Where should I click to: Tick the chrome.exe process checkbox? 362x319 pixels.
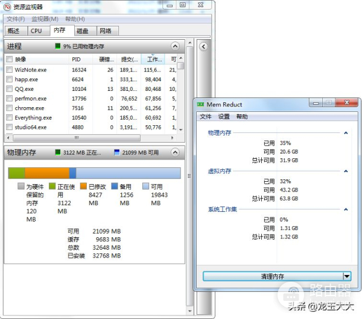coord(9,108)
